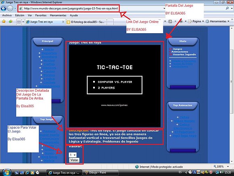Image resolution: width=234 pixels, height=176 pixels.
Task: Click the search magnifier icon
Action: tap(227, 8)
